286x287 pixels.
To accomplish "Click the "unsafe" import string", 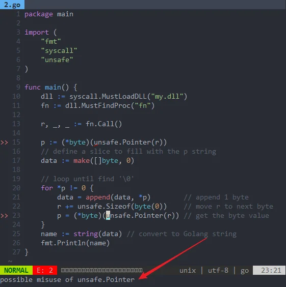I will (57, 60).
